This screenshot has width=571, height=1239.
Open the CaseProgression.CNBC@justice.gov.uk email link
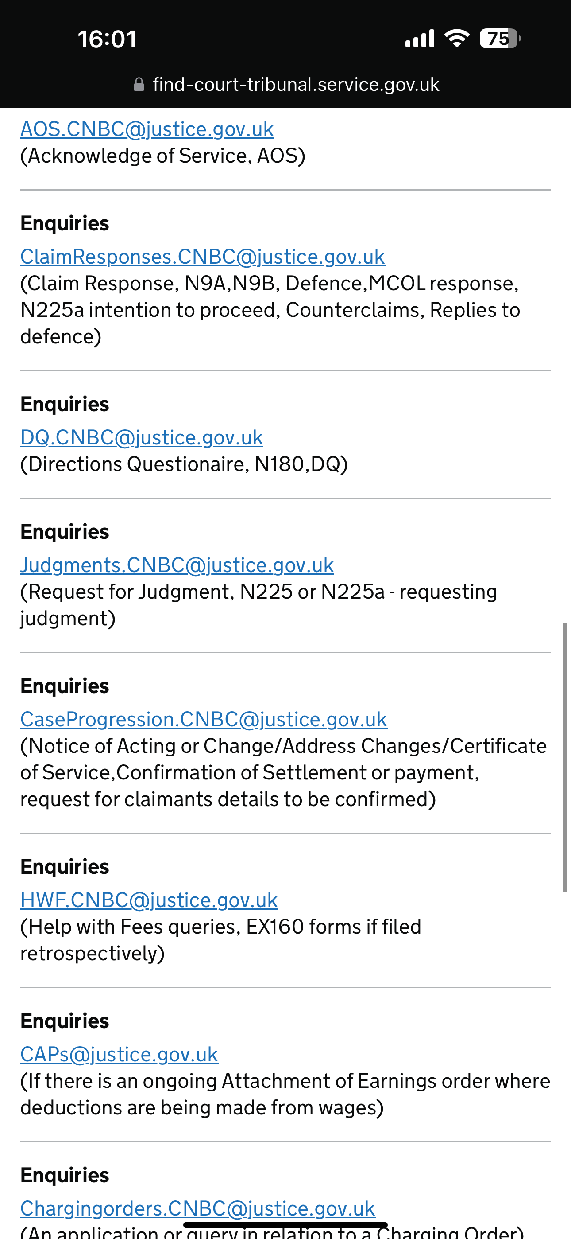click(204, 719)
